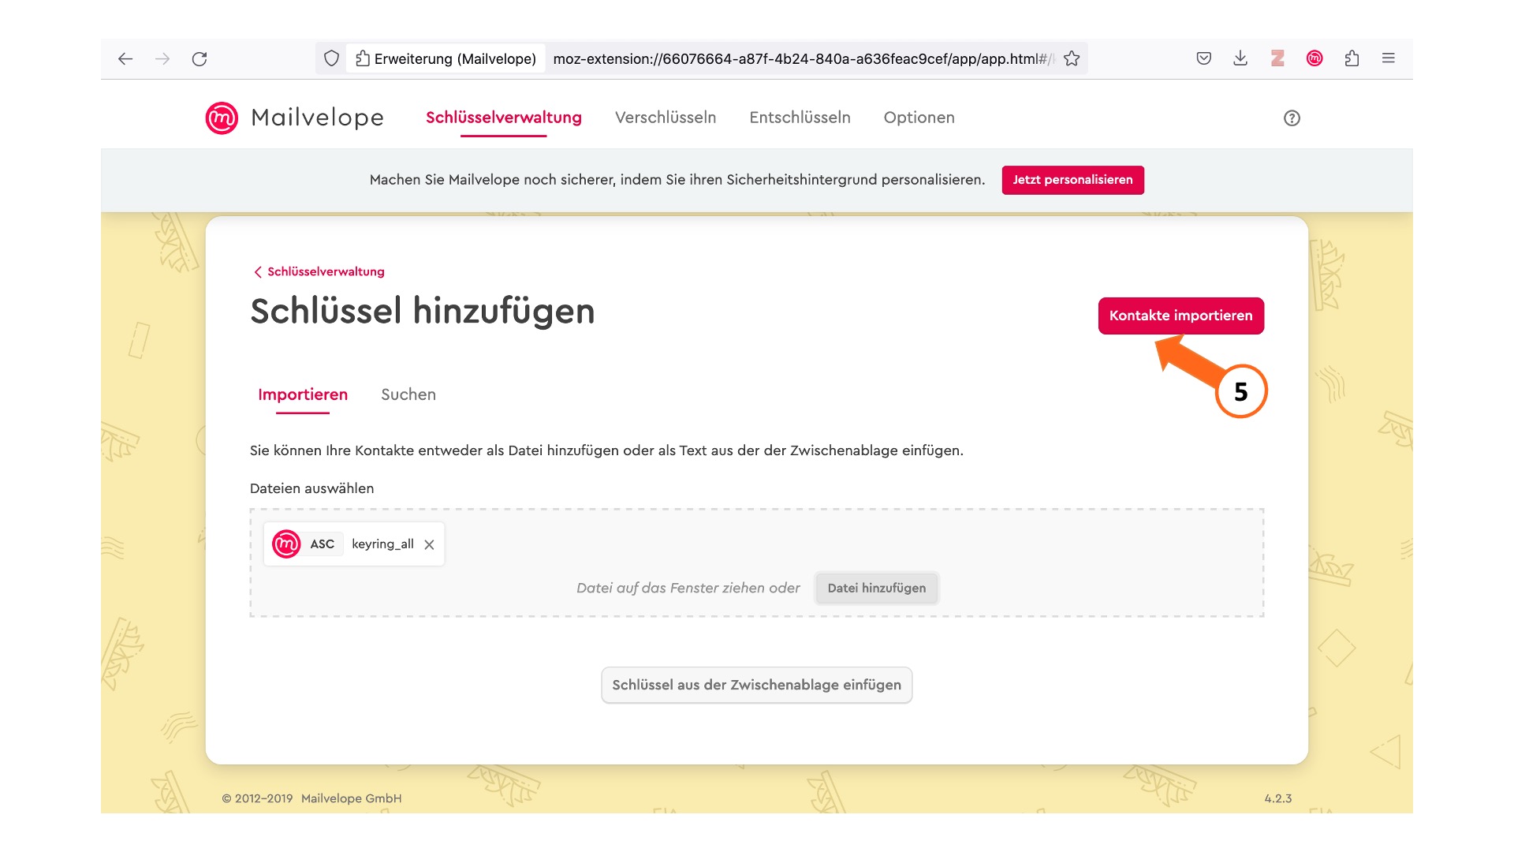Viewport: 1514px width, 852px height.
Task: Bookmark this page with star
Action: [x=1072, y=58]
